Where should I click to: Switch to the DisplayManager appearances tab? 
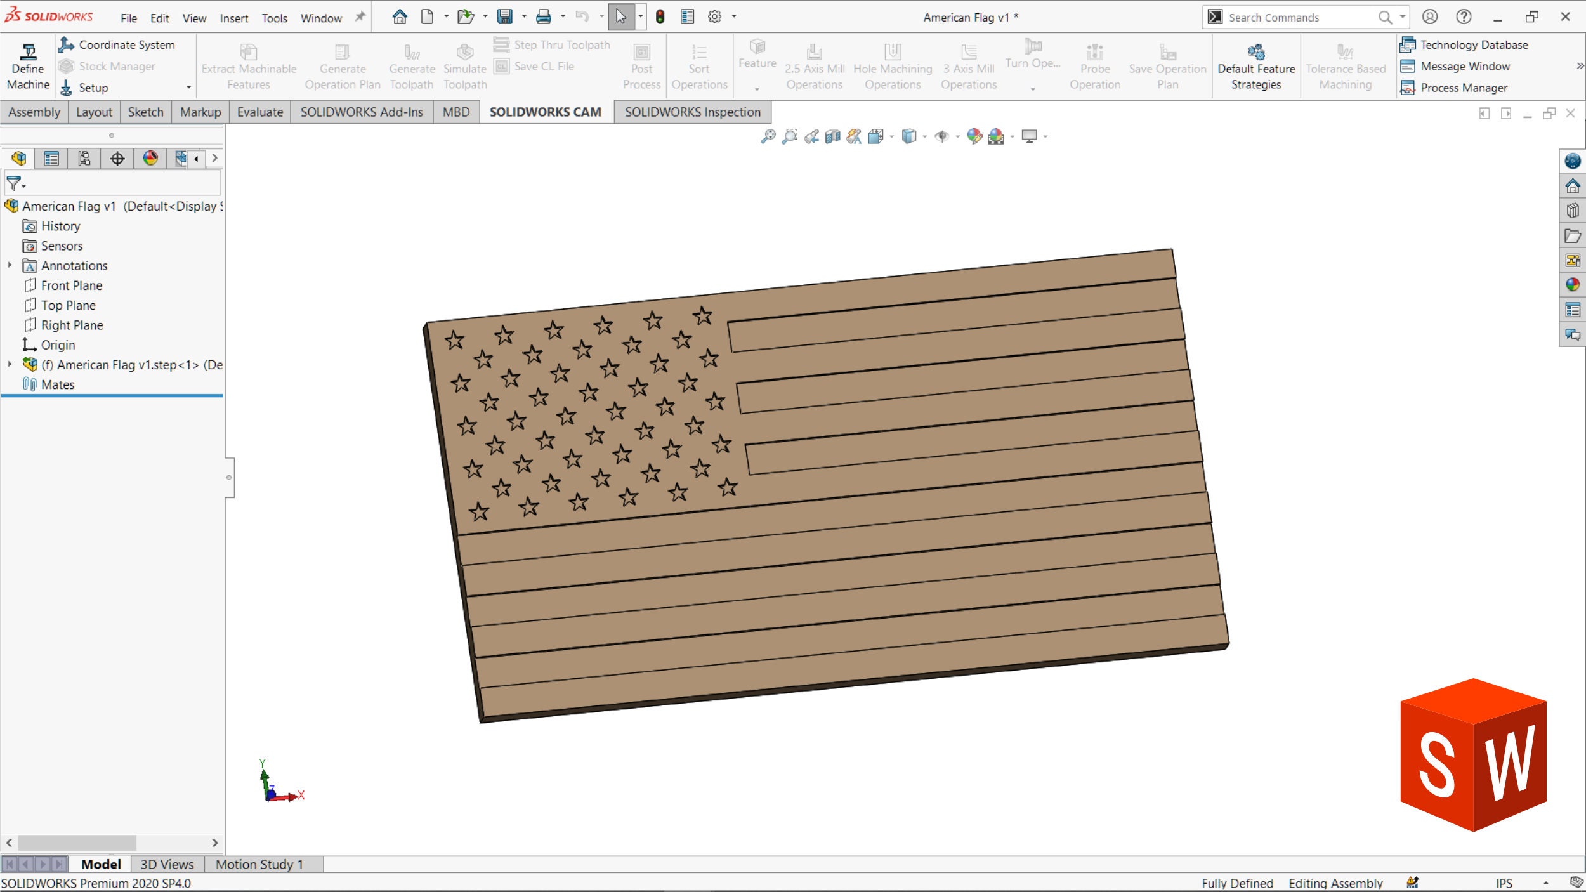[x=150, y=159]
